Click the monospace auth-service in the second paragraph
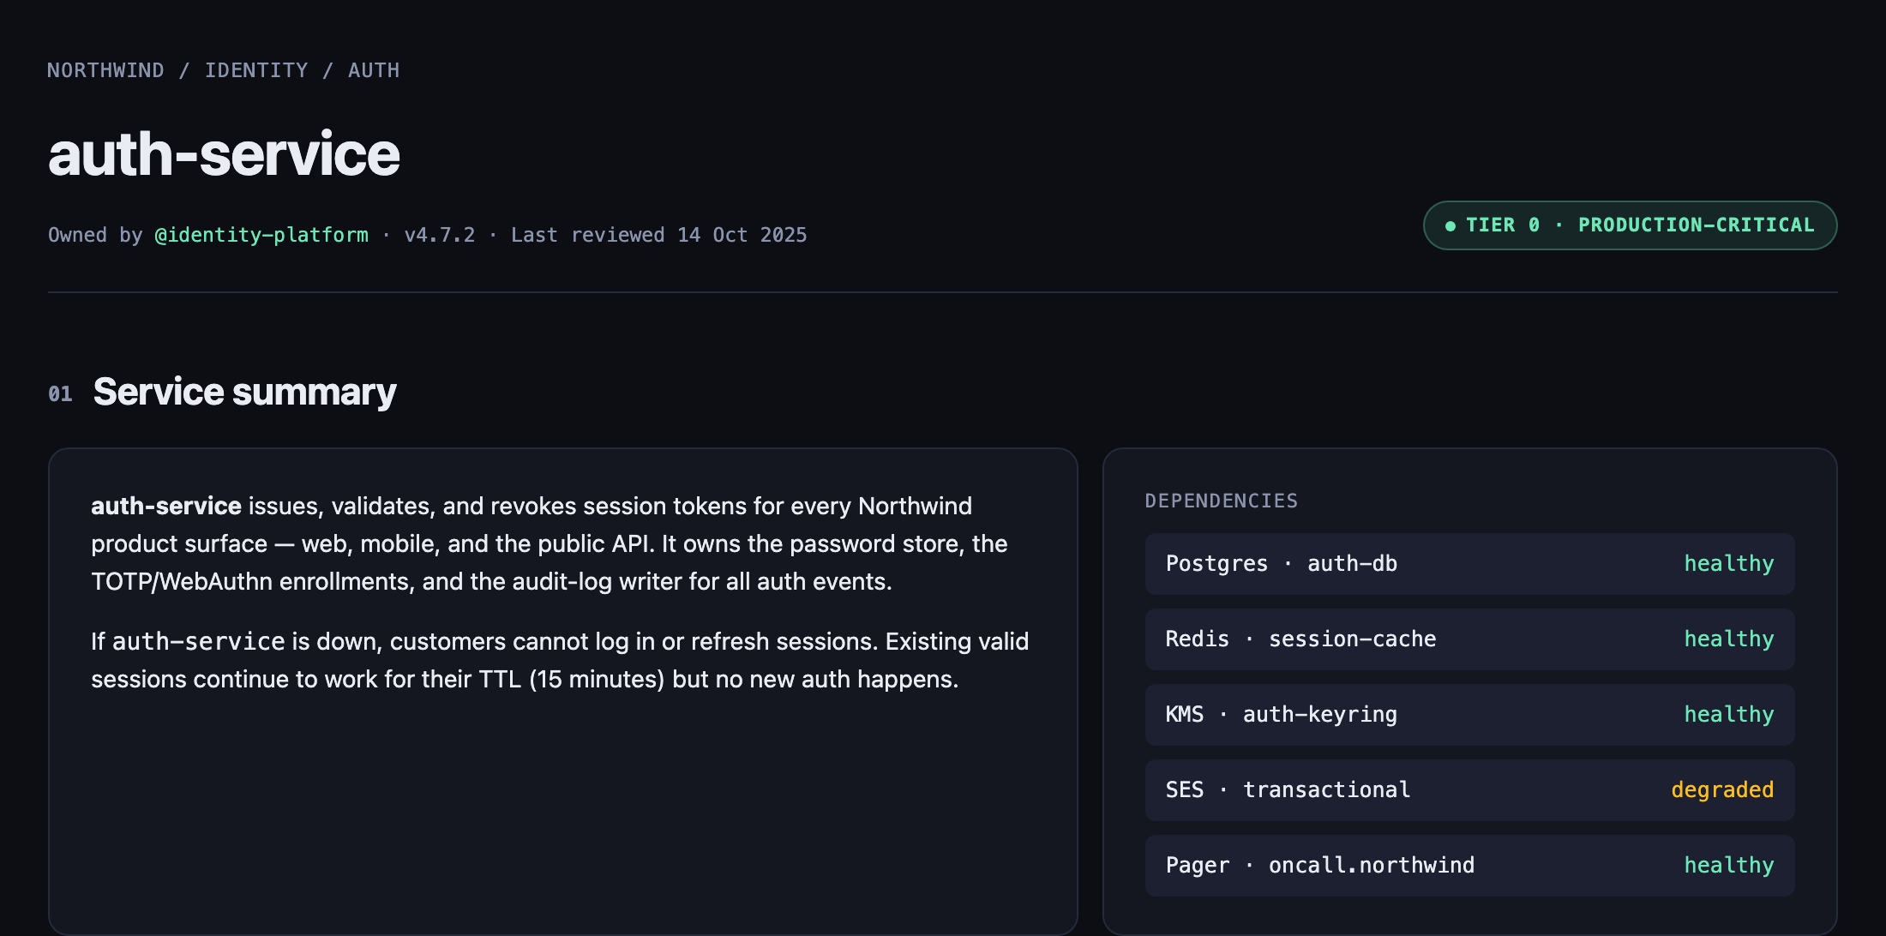 pyautogui.click(x=198, y=641)
